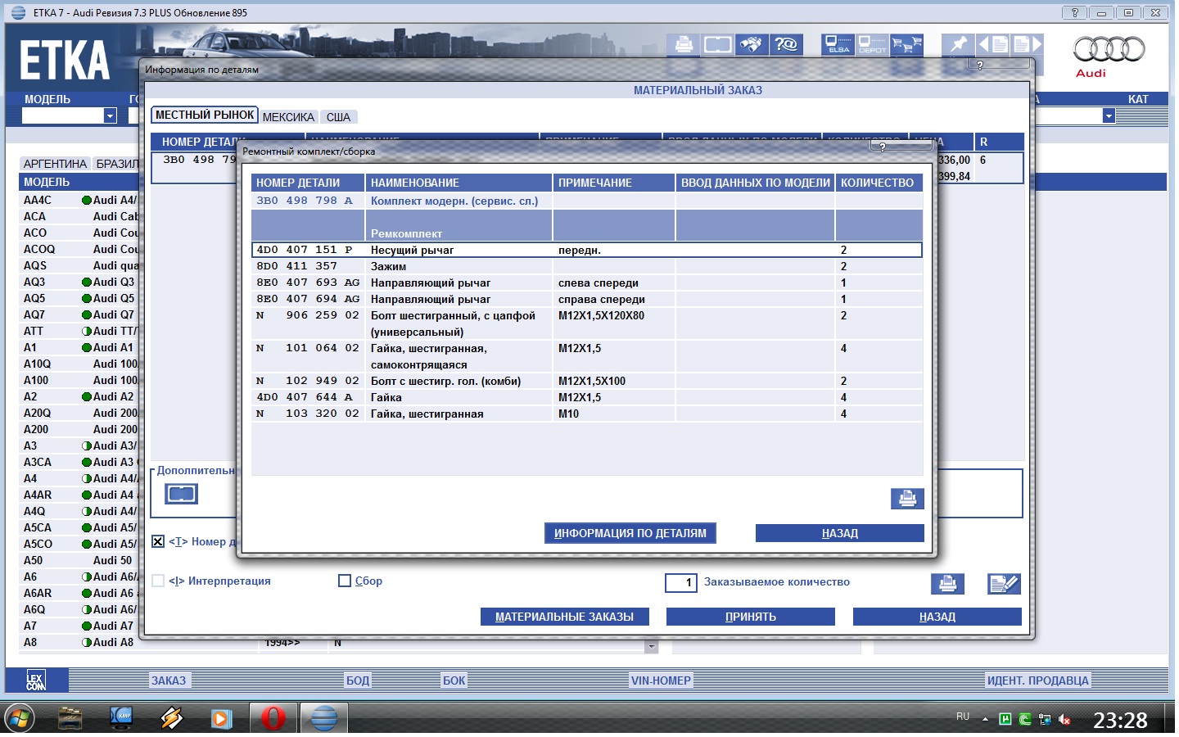The height and width of the screenshot is (737, 1179).
Task: Click the 3B0 498 798 A kit link
Action: (x=305, y=201)
